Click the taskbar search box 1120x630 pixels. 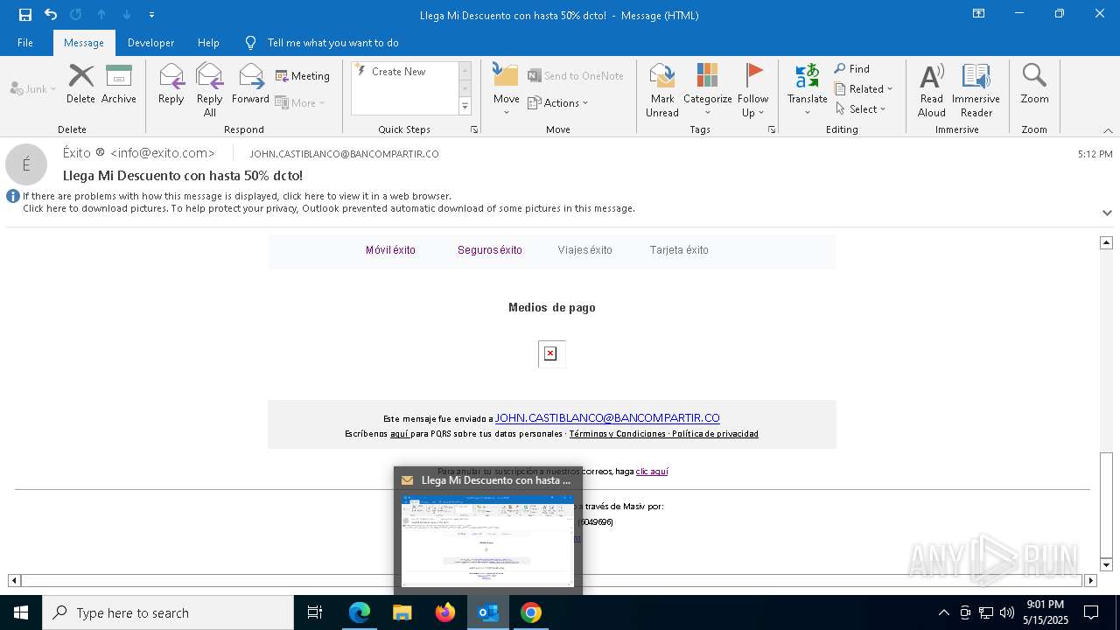[168, 612]
